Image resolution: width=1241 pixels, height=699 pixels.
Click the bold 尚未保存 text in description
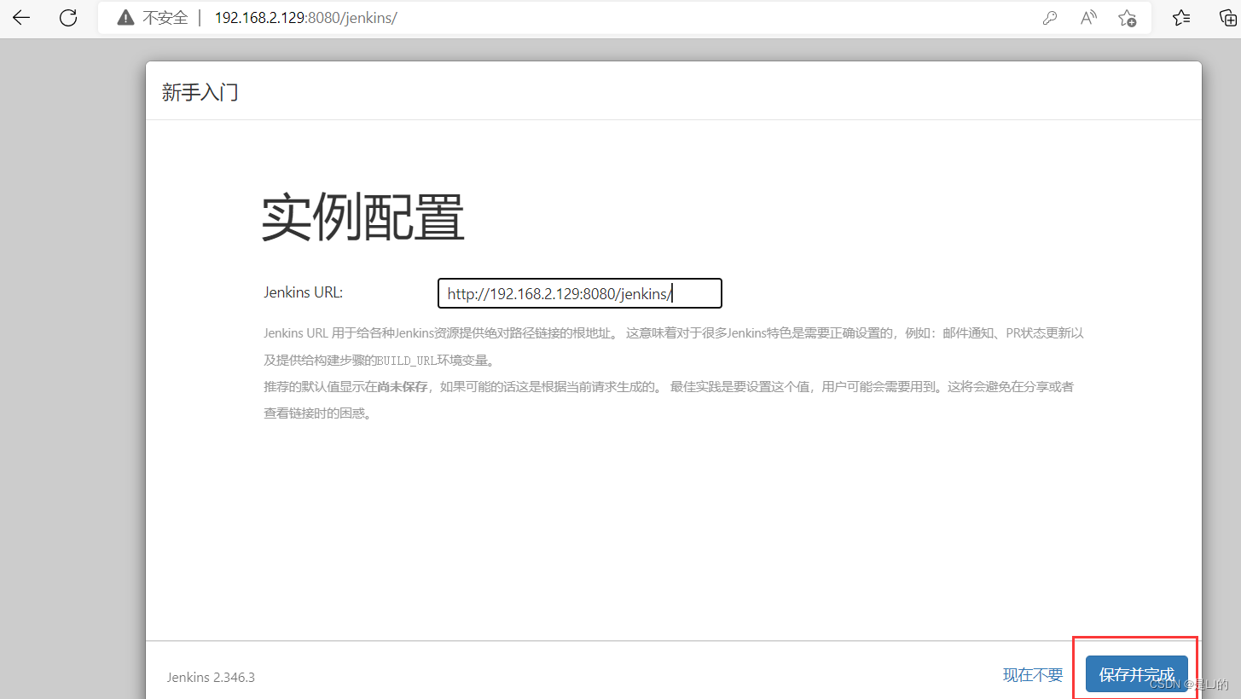[403, 386]
